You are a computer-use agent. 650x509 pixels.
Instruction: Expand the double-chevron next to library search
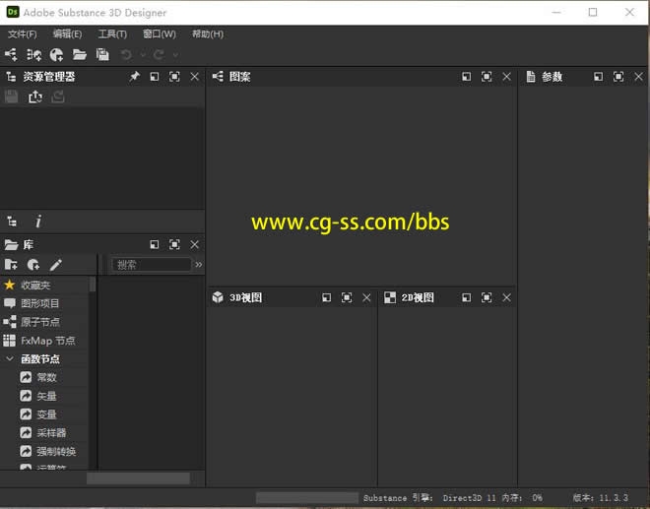pyautogui.click(x=199, y=265)
